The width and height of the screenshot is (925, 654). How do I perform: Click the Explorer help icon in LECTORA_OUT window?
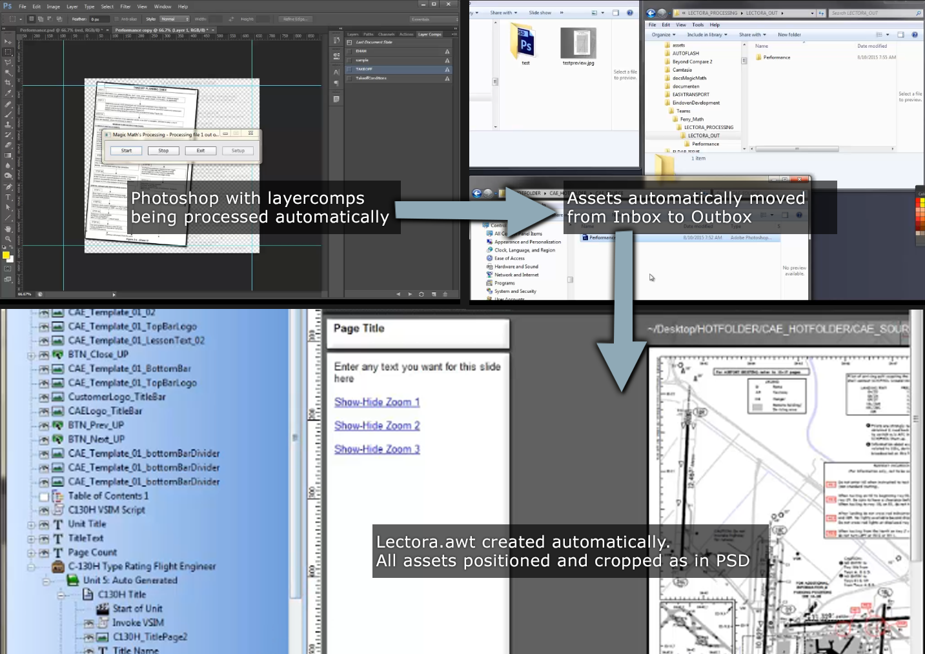[x=915, y=35]
